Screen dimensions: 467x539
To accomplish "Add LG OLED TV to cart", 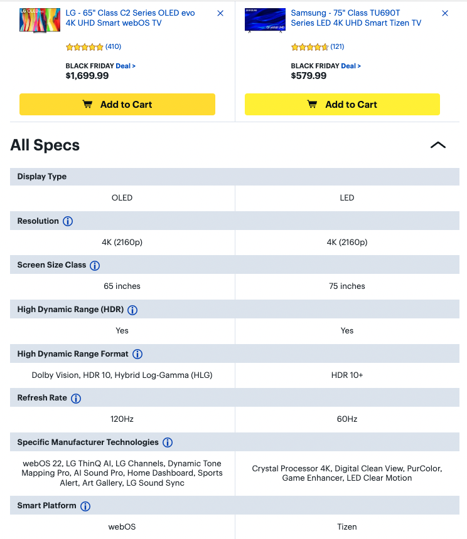I will (117, 105).
